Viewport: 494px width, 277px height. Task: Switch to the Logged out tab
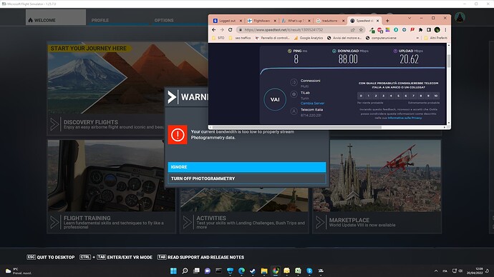227,21
